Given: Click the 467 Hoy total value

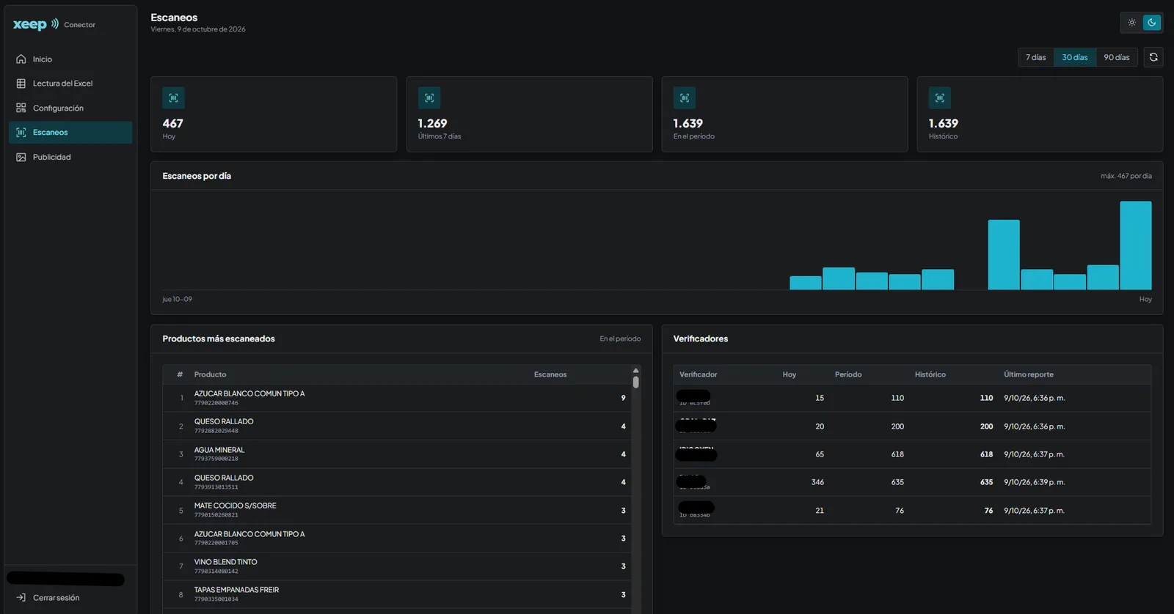Looking at the screenshot, I should (173, 124).
